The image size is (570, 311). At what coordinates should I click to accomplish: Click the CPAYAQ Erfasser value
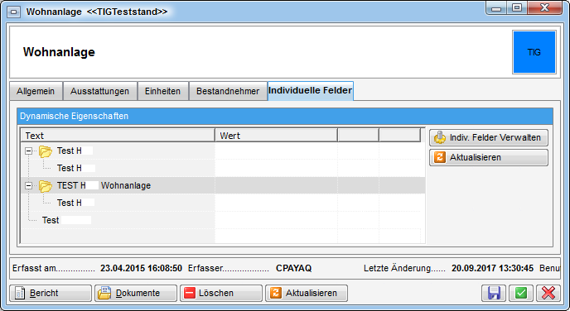[294, 268]
